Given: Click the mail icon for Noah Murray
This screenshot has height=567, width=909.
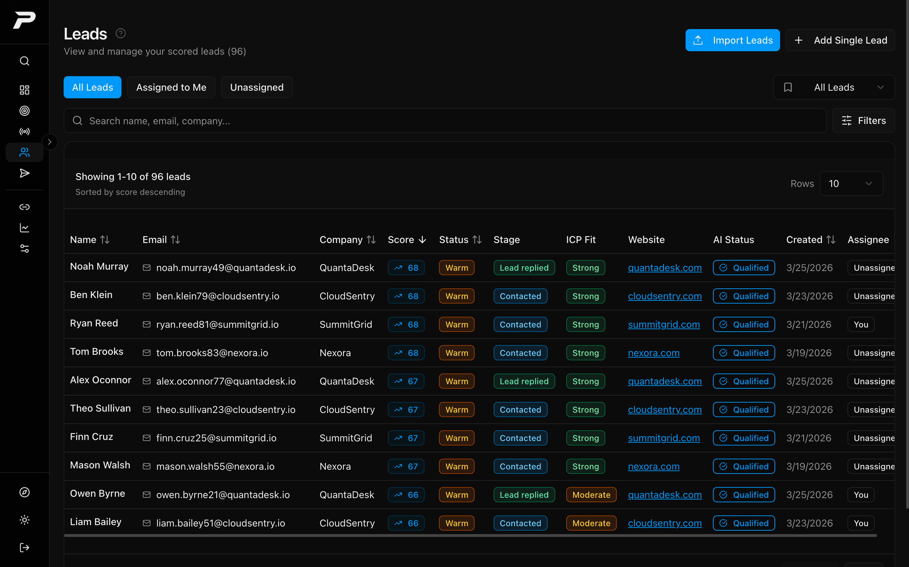Looking at the screenshot, I should click(x=147, y=267).
